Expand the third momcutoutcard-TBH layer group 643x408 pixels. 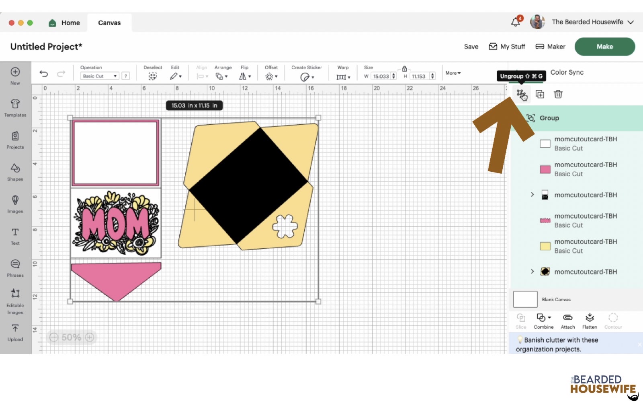(x=532, y=195)
